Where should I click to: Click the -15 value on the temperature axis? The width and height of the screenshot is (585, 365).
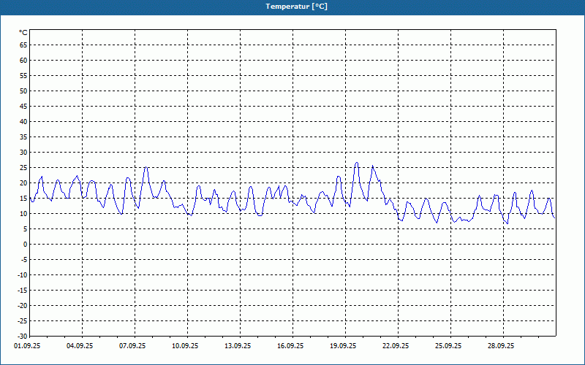coord(23,290)
